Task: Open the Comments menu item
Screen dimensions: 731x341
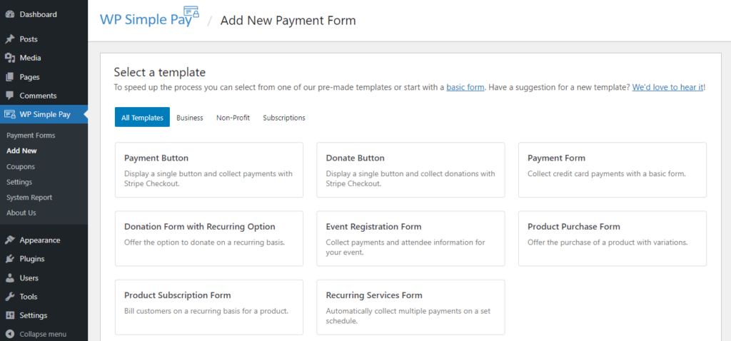Action: (x=44, y=96)
